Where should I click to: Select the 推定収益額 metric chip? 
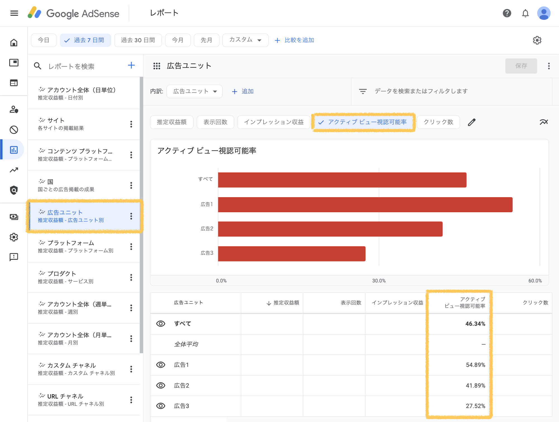pyautogui.click(x=172, y=122)
